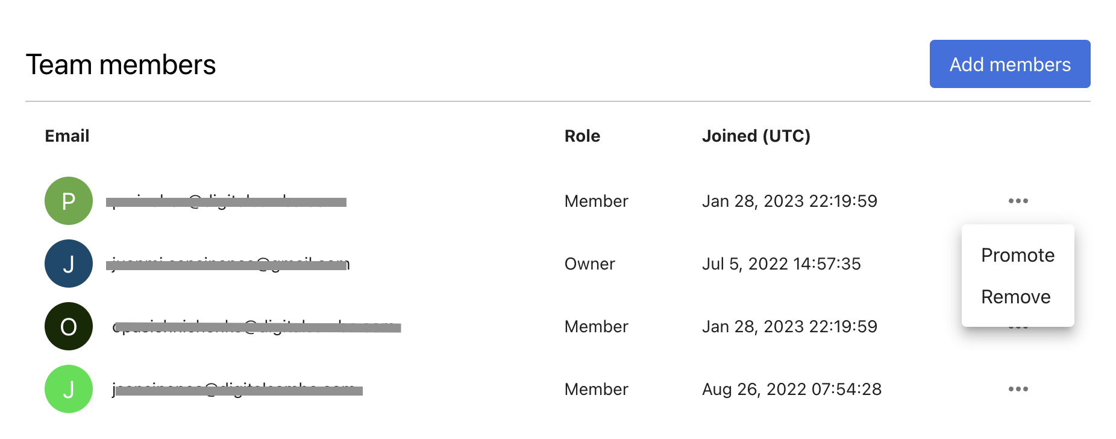Click the dark blue "J" avatar
The width and height of the screenshot is (1116, 439).
point(69,264)
